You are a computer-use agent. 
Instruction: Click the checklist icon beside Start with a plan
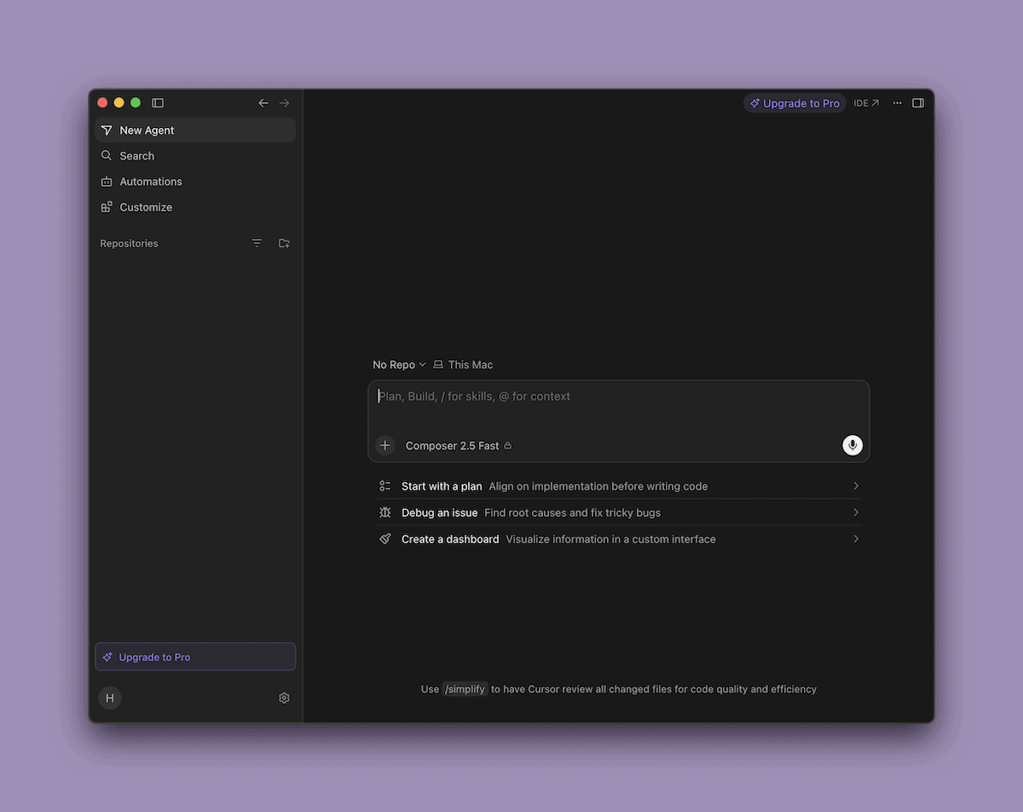[x=385, y=486]
